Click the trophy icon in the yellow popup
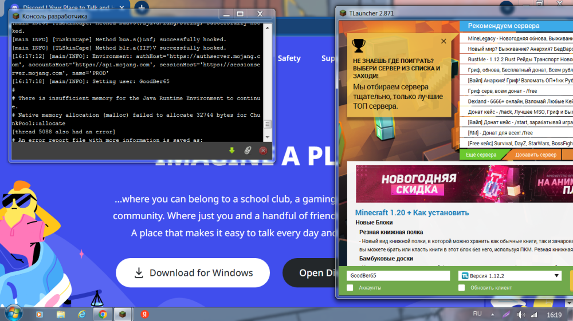Image resolution: width=573 pixels, height=321 pixels. pos(359,46)
